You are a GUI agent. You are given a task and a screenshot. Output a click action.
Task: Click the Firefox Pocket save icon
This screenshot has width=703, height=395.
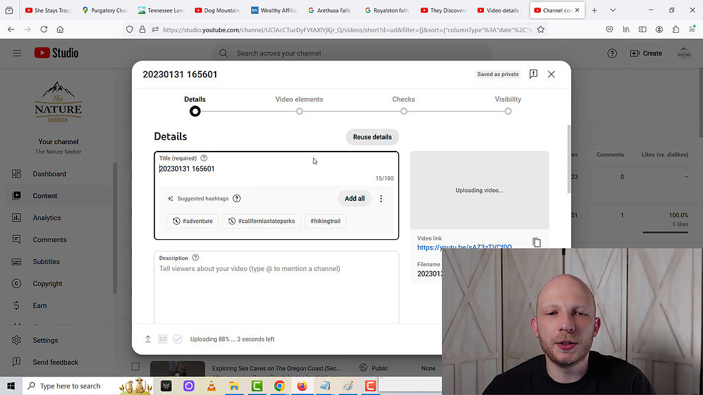[610, 29]
